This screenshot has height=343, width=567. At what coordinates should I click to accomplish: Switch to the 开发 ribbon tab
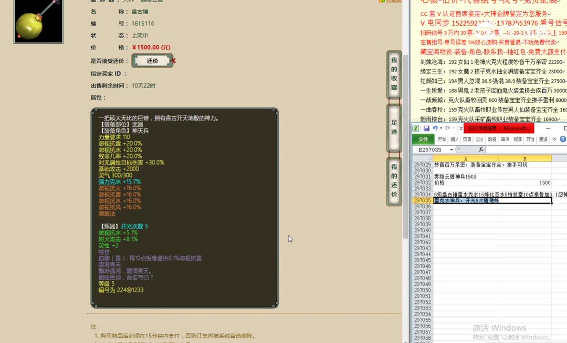(530, 139)
